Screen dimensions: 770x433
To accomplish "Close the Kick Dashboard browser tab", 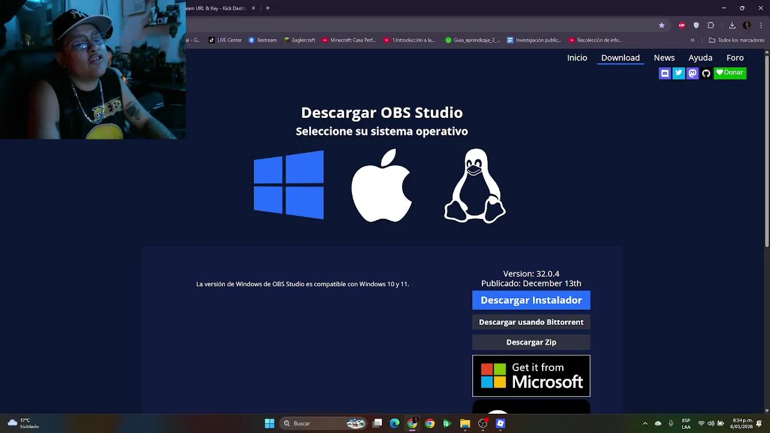I will point(253,8).
